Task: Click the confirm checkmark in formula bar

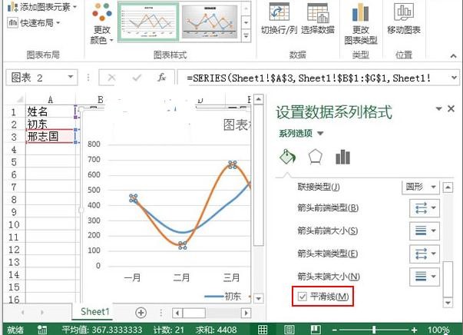Action: coord(137,78)
